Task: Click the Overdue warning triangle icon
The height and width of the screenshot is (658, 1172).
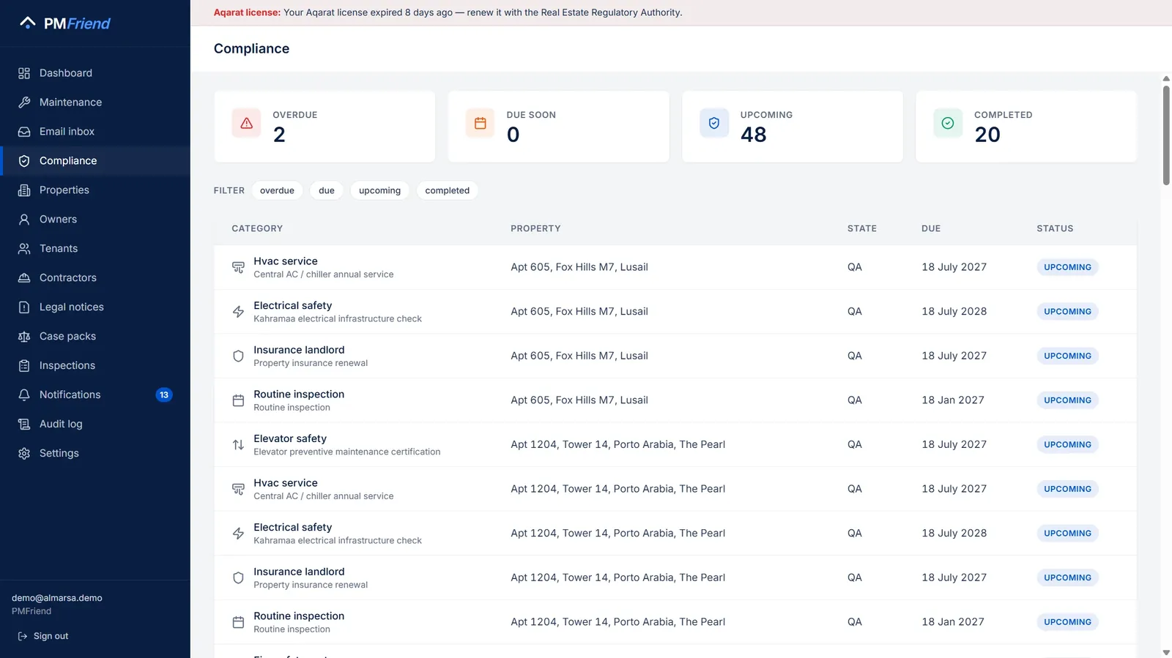Action: (246, 123)
